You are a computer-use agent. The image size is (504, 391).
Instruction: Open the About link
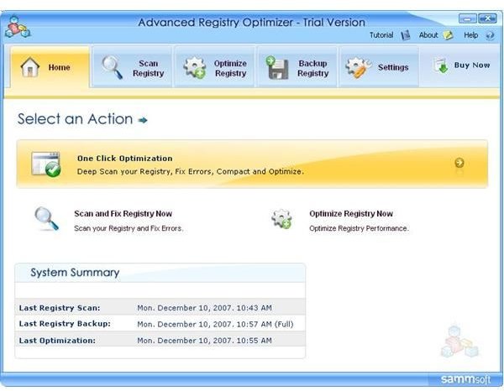[428, 35]
